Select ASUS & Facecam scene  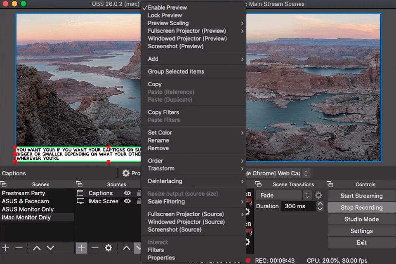coord(38,201)
